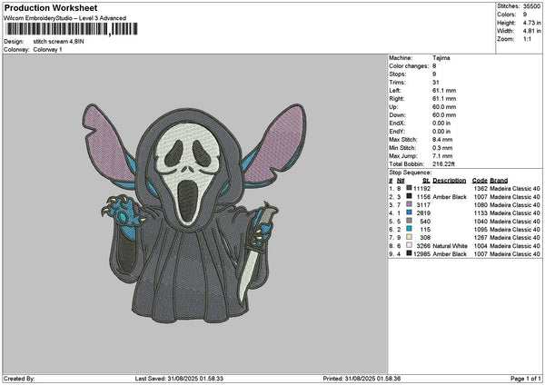Click the design name 'stitch scream 4,8IN'
545x385 pixels.
pos(58,42)
